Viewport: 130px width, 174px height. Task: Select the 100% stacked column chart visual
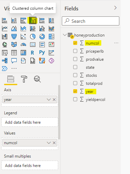(x=51, y=20)
